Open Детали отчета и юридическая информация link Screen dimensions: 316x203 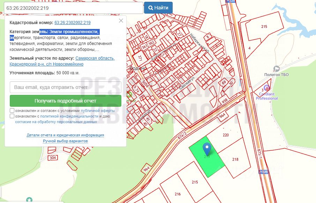pos(65,135)
